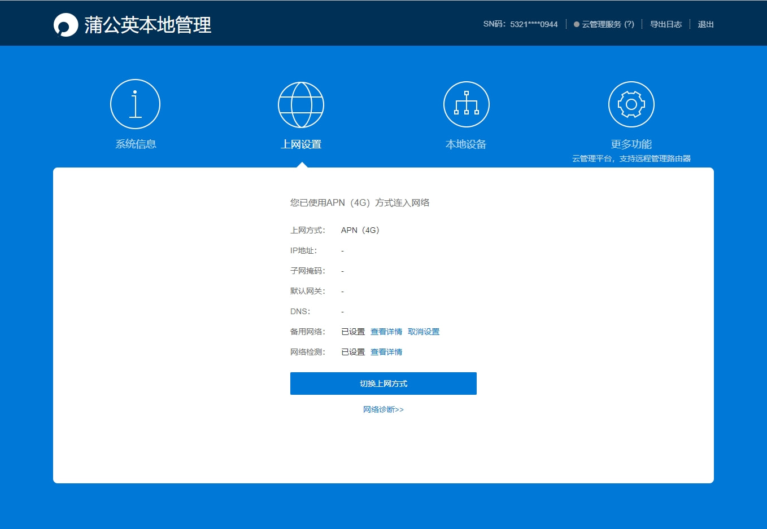Click the 已设置 status for 网络检测

[x=353, y=352]
